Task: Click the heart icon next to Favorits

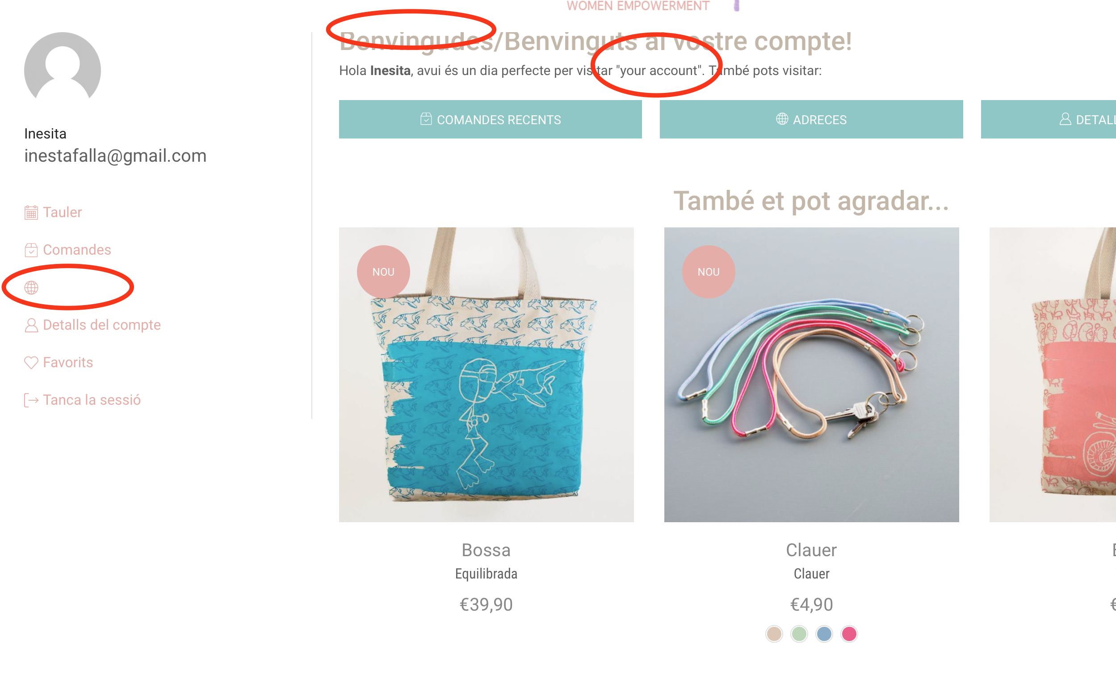Action: tap(31, 363)
